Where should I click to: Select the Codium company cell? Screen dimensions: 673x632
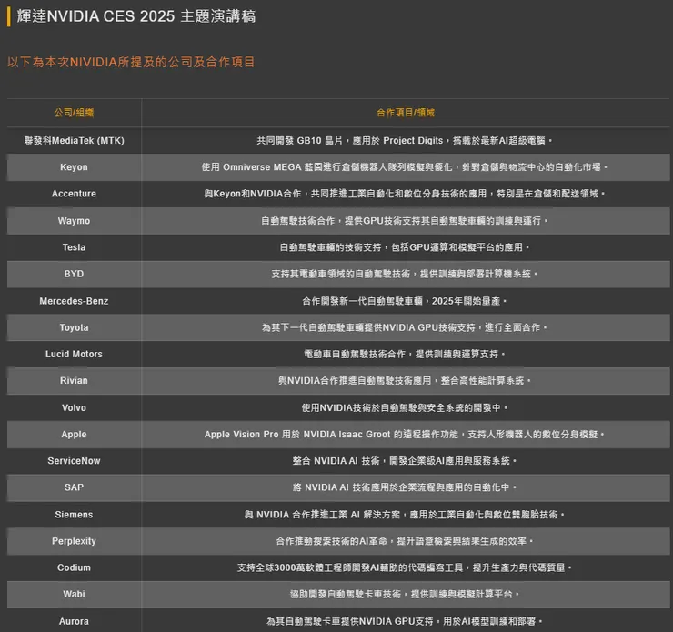point(74,567)
